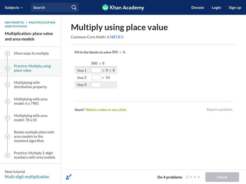Screen dimensions: 246x184
Task: Select the star icon for Practice: Multiply 2-digit numbers
Action: coord(7,155)
